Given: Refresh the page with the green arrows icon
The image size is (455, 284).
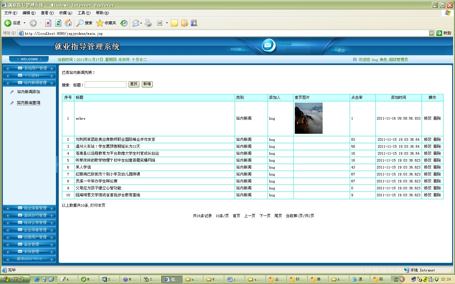Looking at the screenshot, I should 58,23.
